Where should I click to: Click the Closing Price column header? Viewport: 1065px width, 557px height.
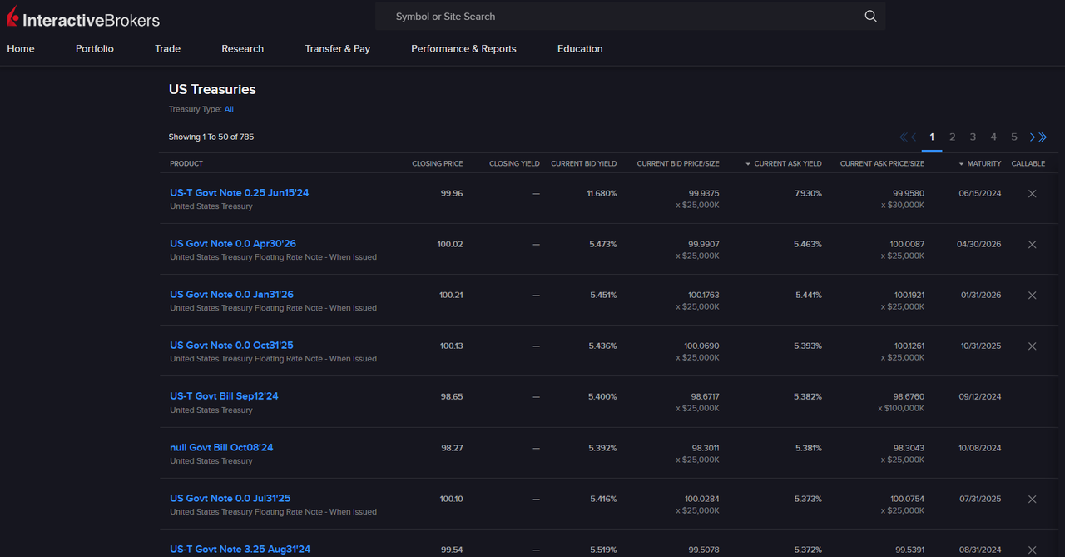pos(438,164)
